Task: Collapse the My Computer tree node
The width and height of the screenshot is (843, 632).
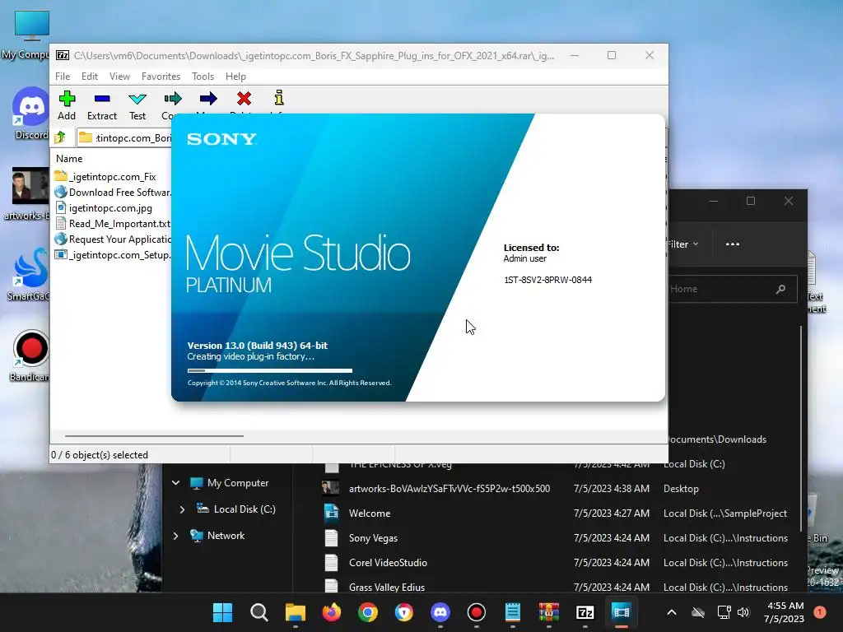Action: (x=176, y=482)
